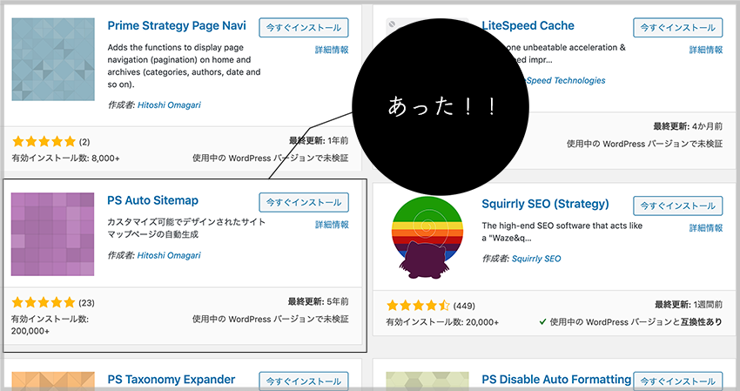This screenshot has height=391, width=740.
Task: Install LiteSpeed Cache plugin now
Action: pos(677,28)
